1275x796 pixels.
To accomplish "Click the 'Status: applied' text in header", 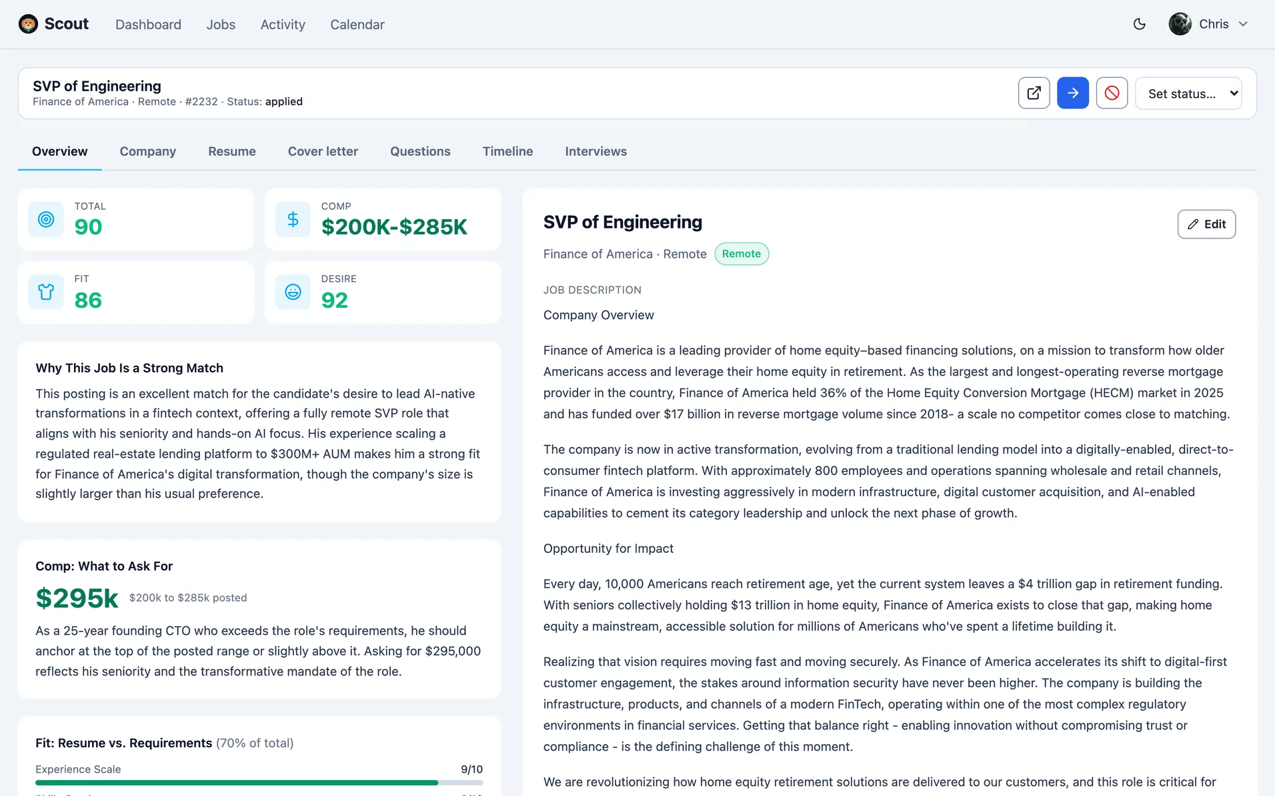I will (x=265, y=102).
